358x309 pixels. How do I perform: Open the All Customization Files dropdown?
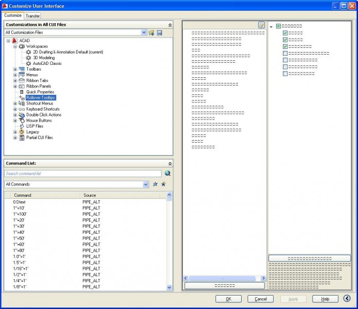(144, 32)
